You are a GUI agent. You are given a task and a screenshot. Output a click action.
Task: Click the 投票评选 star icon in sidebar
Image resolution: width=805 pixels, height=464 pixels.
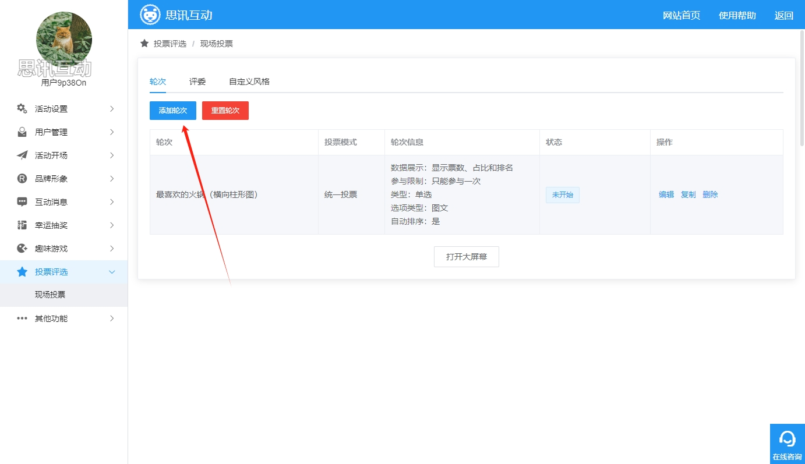(x=22, y=272)
